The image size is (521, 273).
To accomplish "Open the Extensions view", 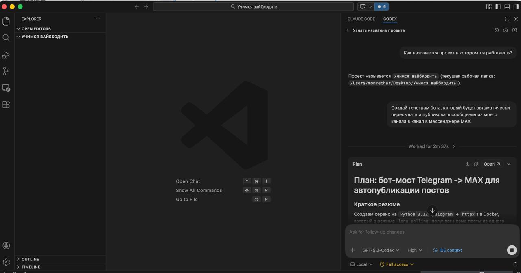I will (6, 105).
